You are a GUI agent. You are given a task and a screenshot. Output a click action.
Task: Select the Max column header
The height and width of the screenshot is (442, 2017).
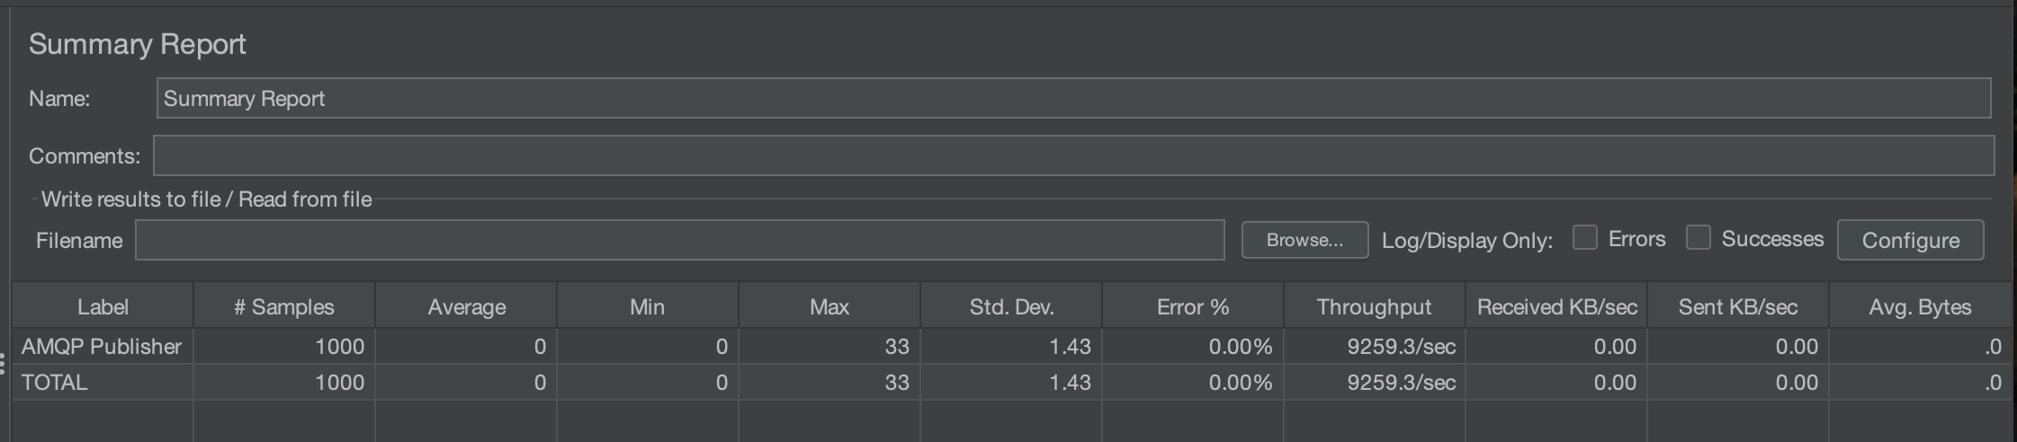tap(829, 306)
